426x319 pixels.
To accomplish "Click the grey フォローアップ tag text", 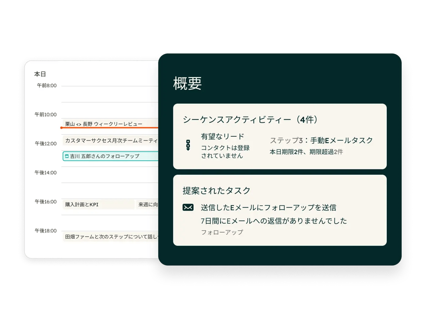I will 222,232.
